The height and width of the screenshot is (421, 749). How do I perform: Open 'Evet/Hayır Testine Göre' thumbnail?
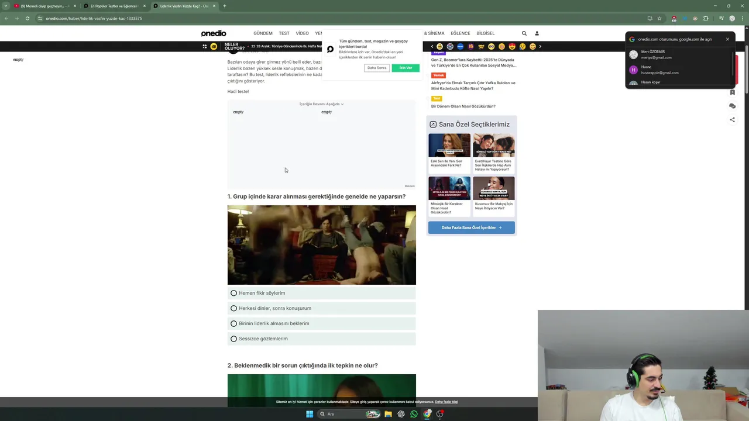coord(494,146)
